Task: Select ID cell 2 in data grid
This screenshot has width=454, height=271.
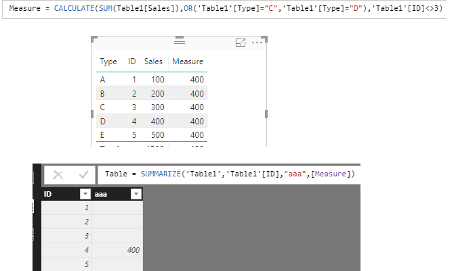Action: pos(66,222)
